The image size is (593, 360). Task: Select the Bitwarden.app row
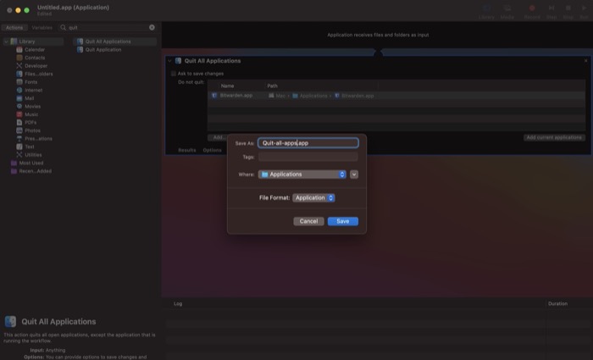396,96
